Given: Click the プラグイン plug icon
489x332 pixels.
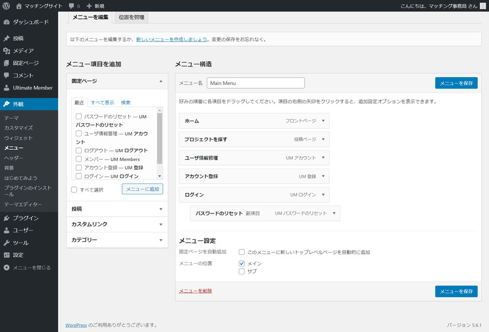Looking at the screenshot, I should [6, 218].
